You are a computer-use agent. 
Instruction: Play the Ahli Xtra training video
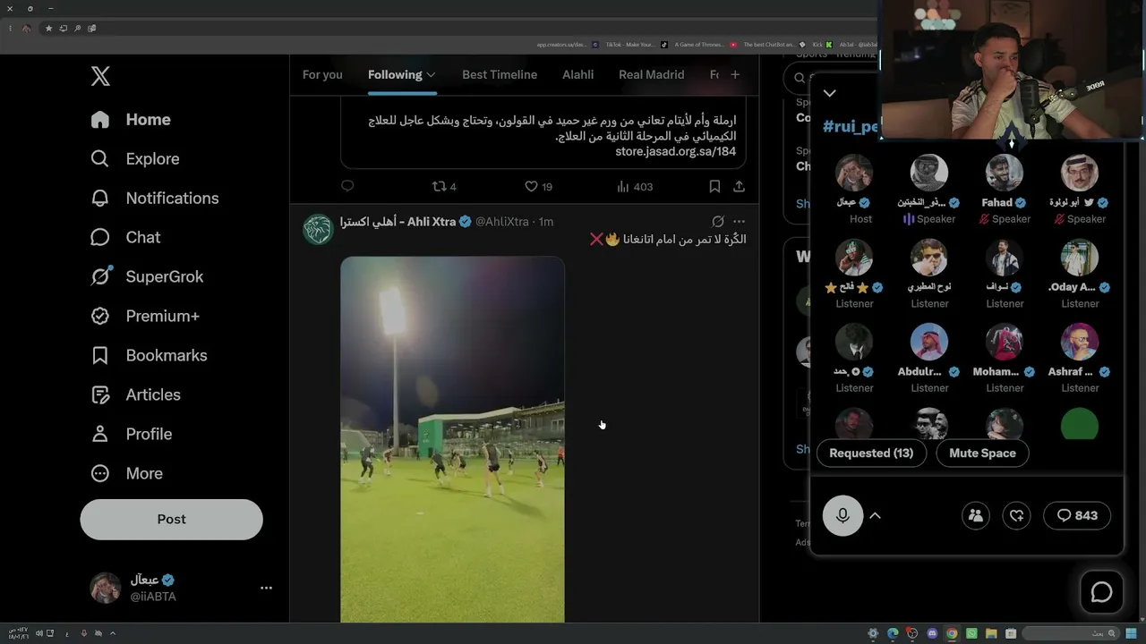pyautogui.click(x=452, y=439)
